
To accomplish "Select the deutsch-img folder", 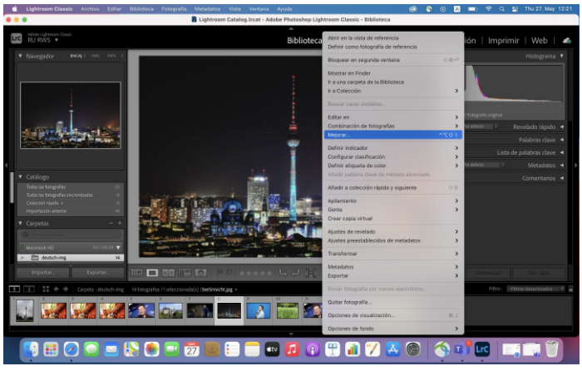I will [71, 257].
